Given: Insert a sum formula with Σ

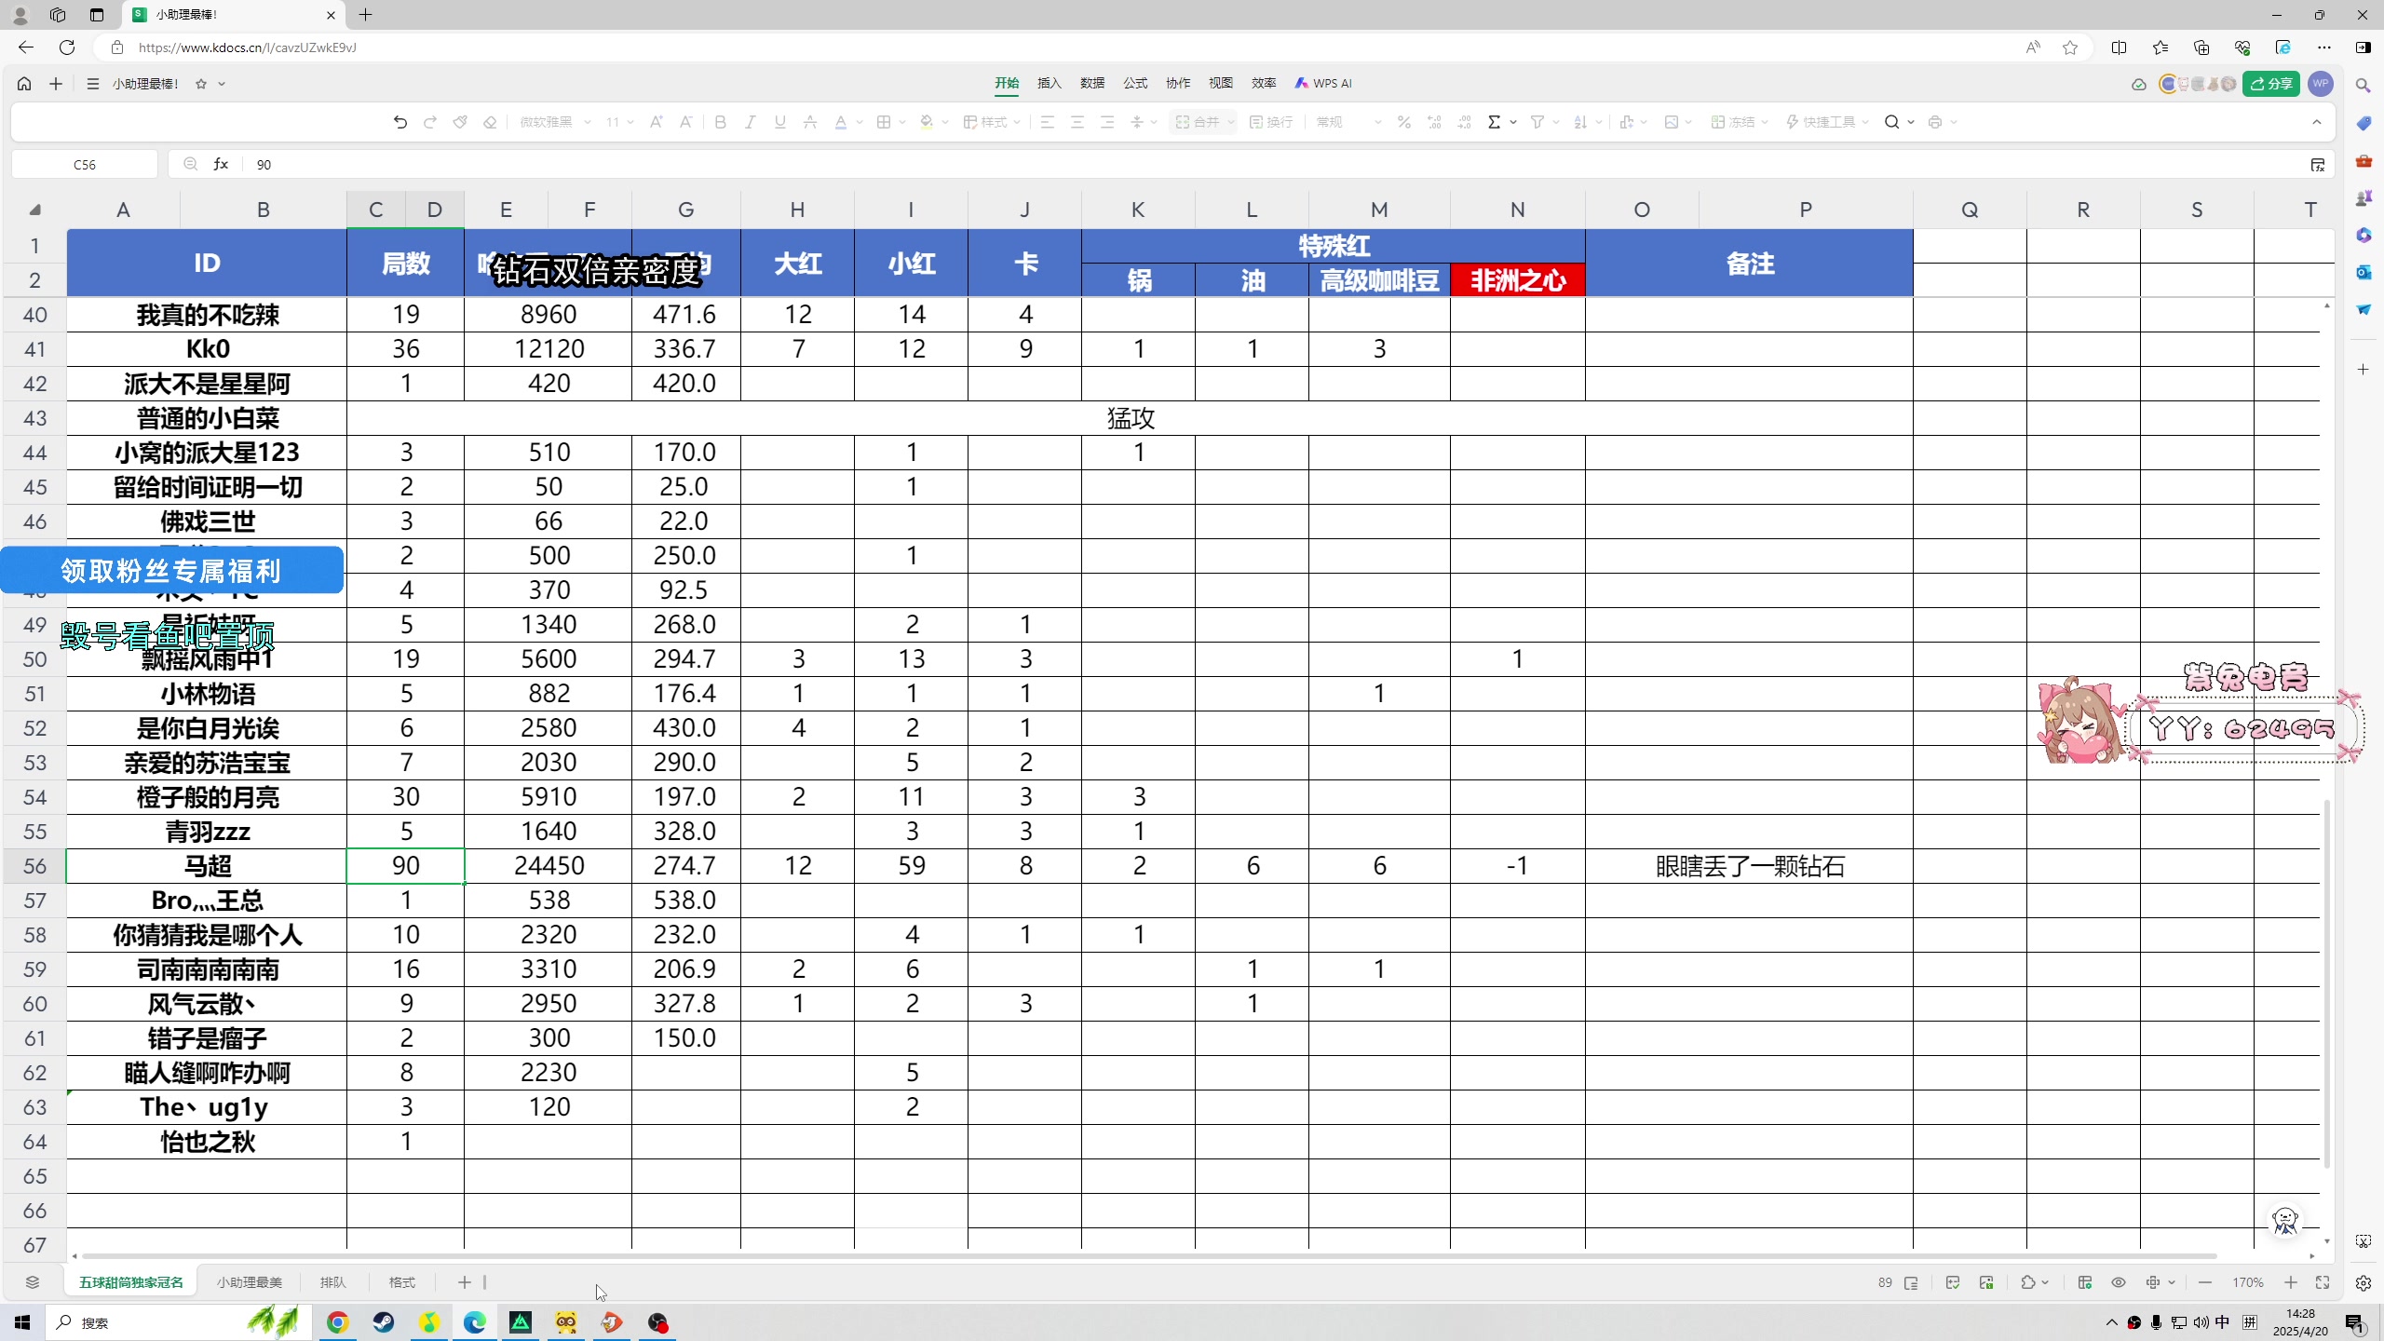Looking at the screenshot, I should tap(1495, 122).
